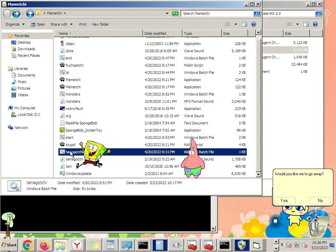Launch Google Chrome from taskbar

tap(28, 245)
